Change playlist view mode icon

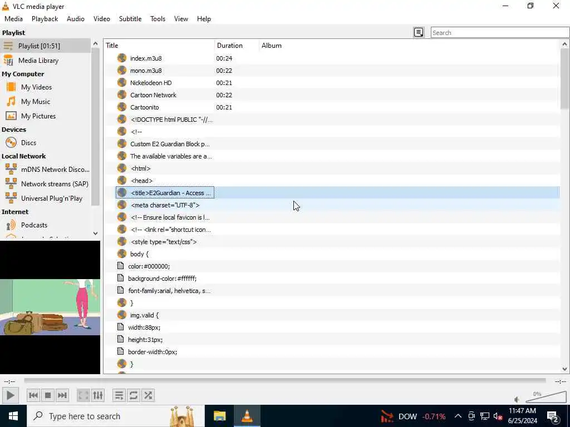419,32
